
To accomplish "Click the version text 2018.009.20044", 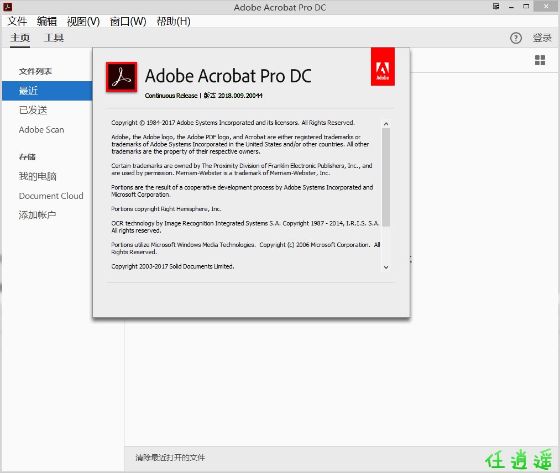I will tap(240, 96).
